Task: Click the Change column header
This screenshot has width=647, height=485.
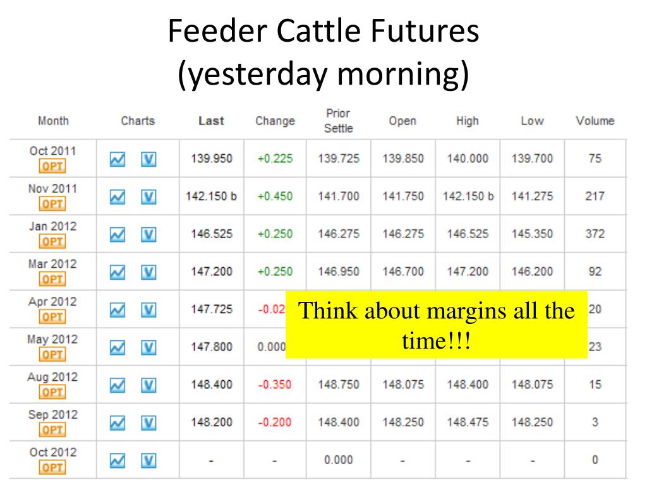Action: [275, 121]
